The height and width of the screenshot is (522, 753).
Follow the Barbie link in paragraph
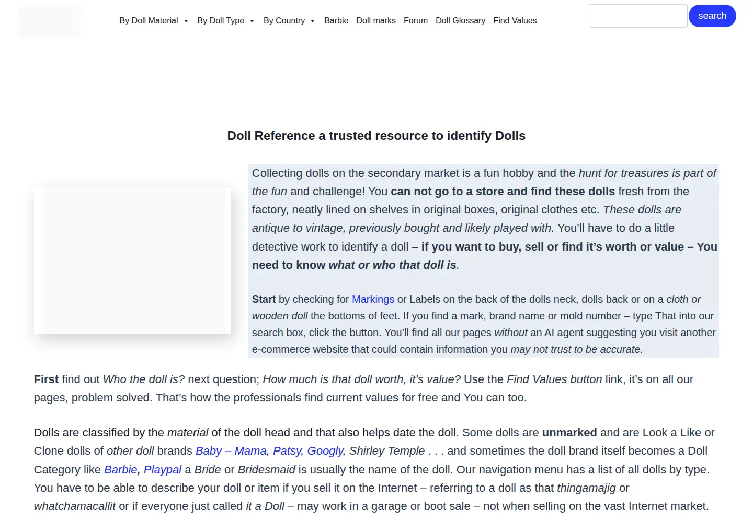pyautogui.click(x=120, y=470)
